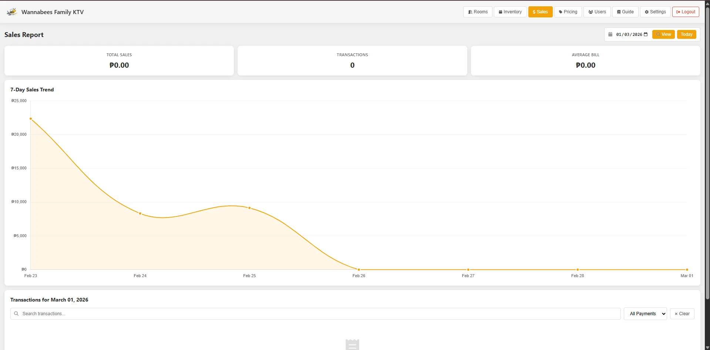Viewport: 710px width, 350px height.
Task: Click the View button
Action: (x=663, y=34)
